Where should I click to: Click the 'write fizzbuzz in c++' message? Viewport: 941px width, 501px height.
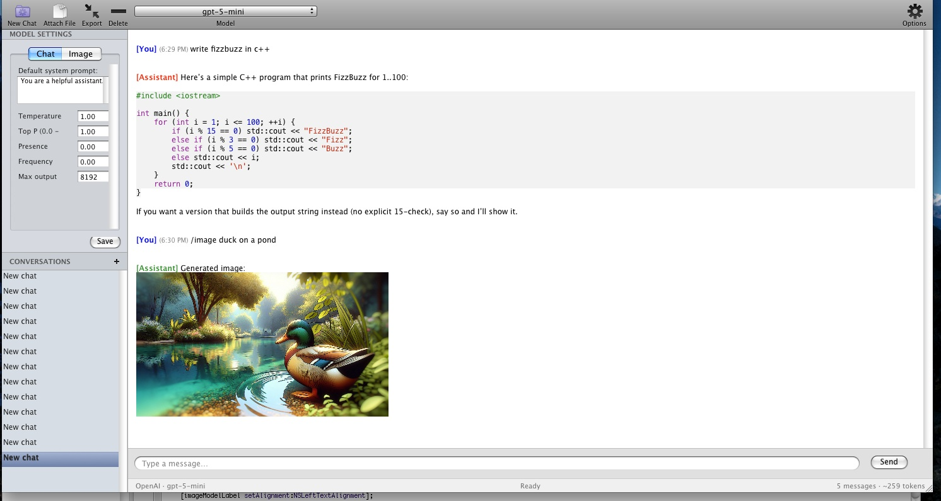point(230,49)
